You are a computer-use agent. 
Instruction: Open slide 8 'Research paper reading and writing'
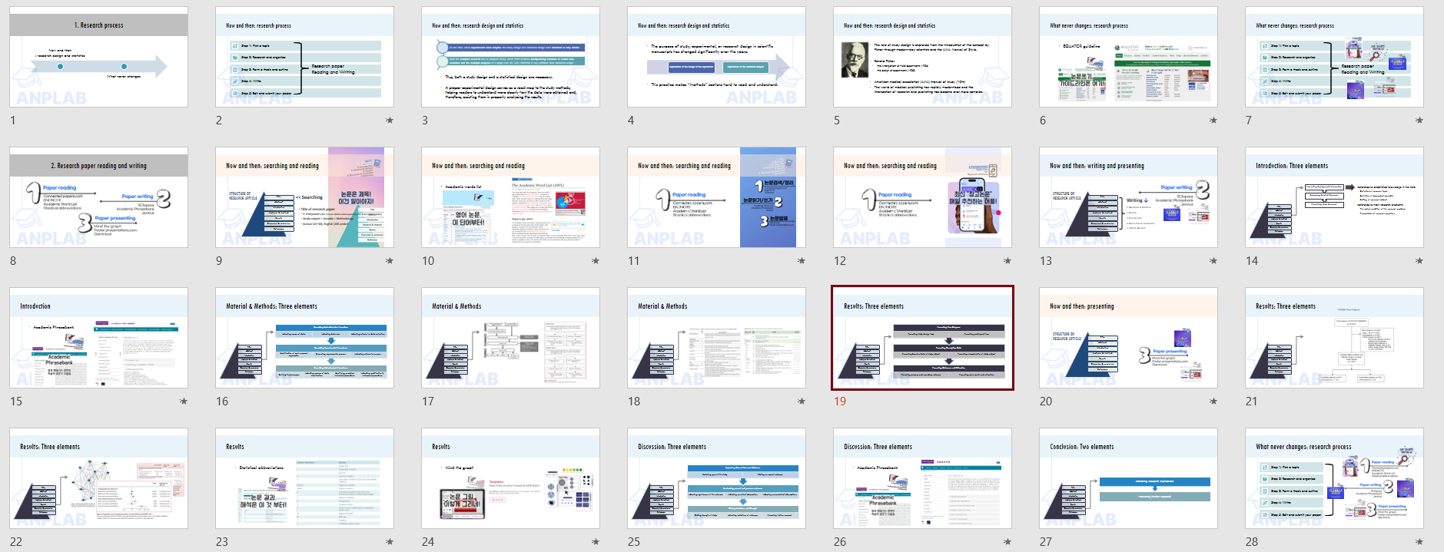(98, 198)
